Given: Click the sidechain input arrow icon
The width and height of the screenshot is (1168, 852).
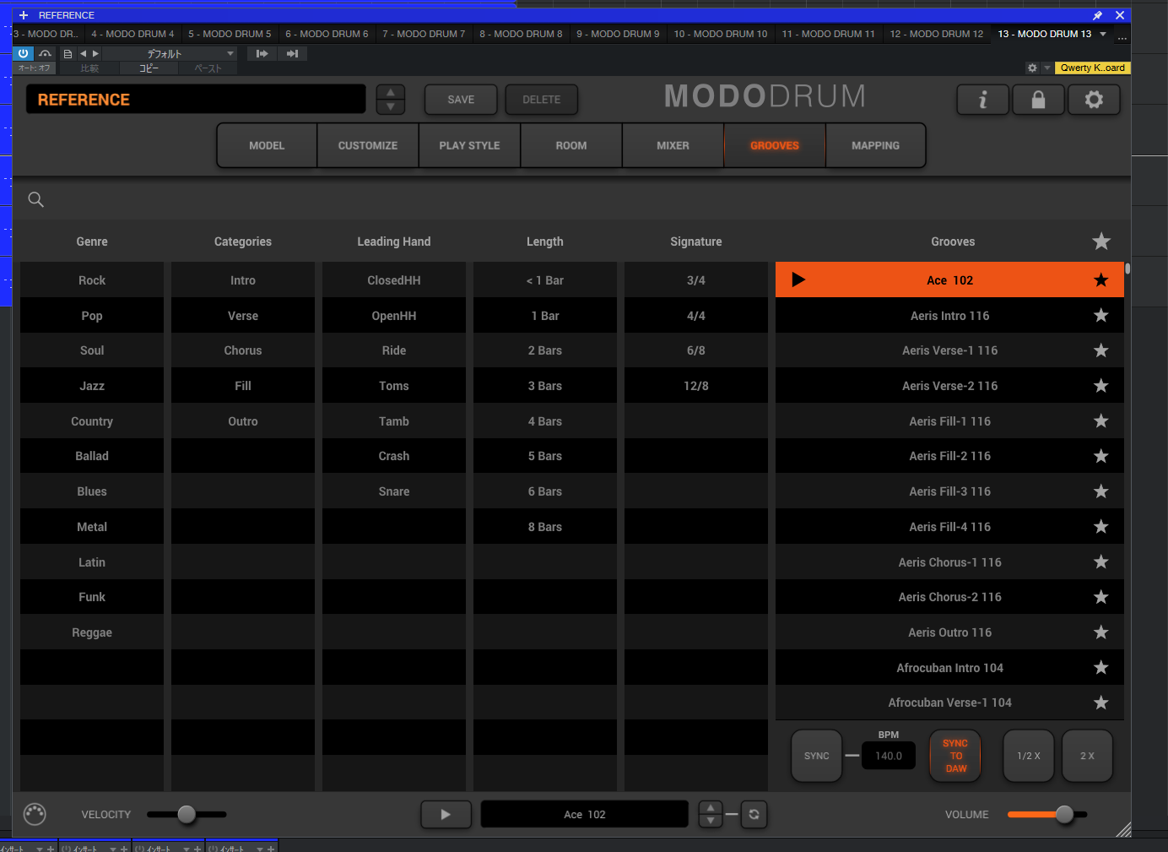Looking at the screenshot, I should (262, 53).
